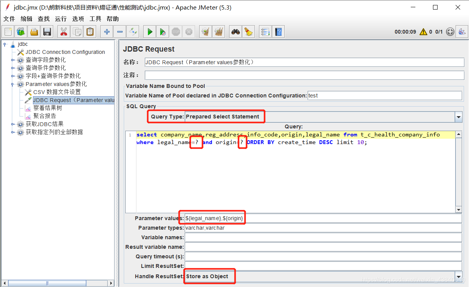Click the Clear All double-broom icon
The width and height of the screenshot is (469, 287).
pyautogui.click(x=219, y=32)
